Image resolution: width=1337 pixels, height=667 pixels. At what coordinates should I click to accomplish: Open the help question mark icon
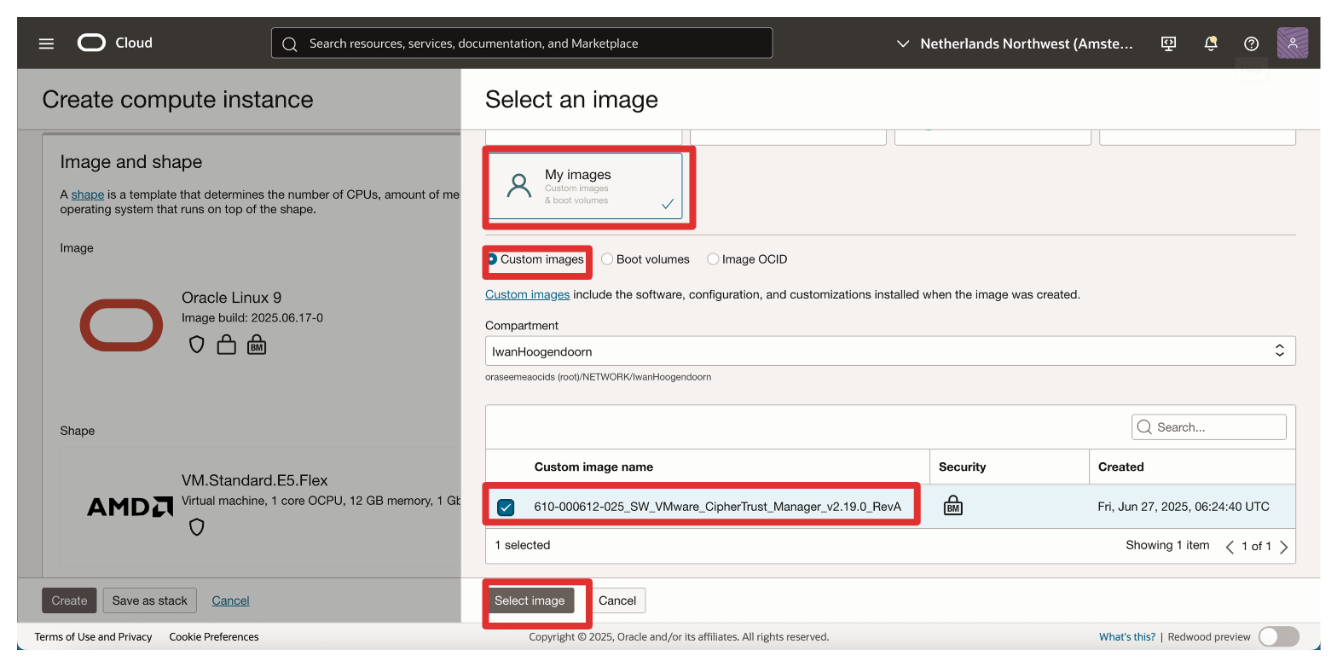1251,43
